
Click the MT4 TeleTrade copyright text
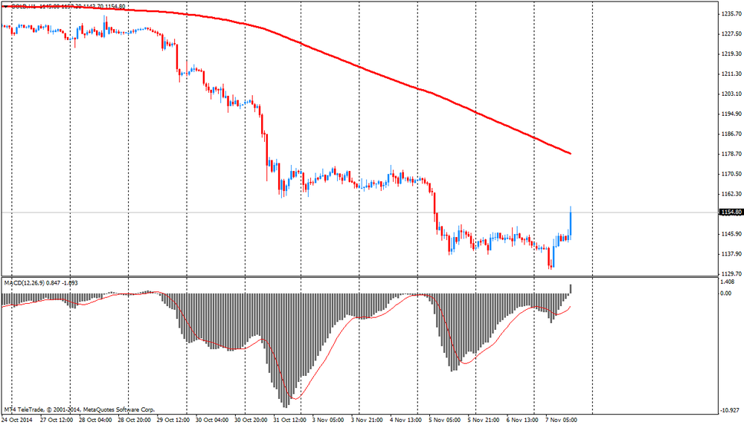(80, 409)
